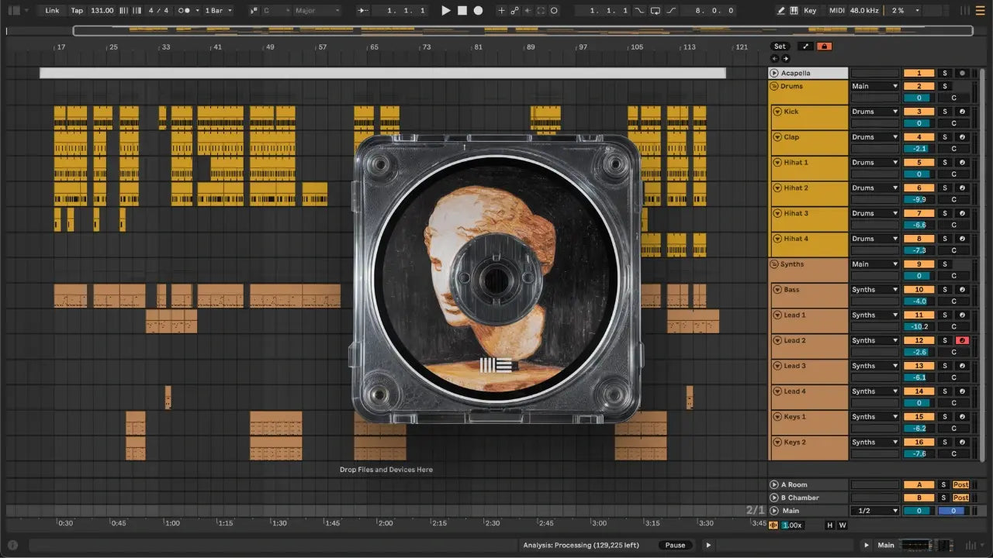Click the Hihat 2 volume value -9.9
Screen dimensions: 993x558
(x=919, y=200)
